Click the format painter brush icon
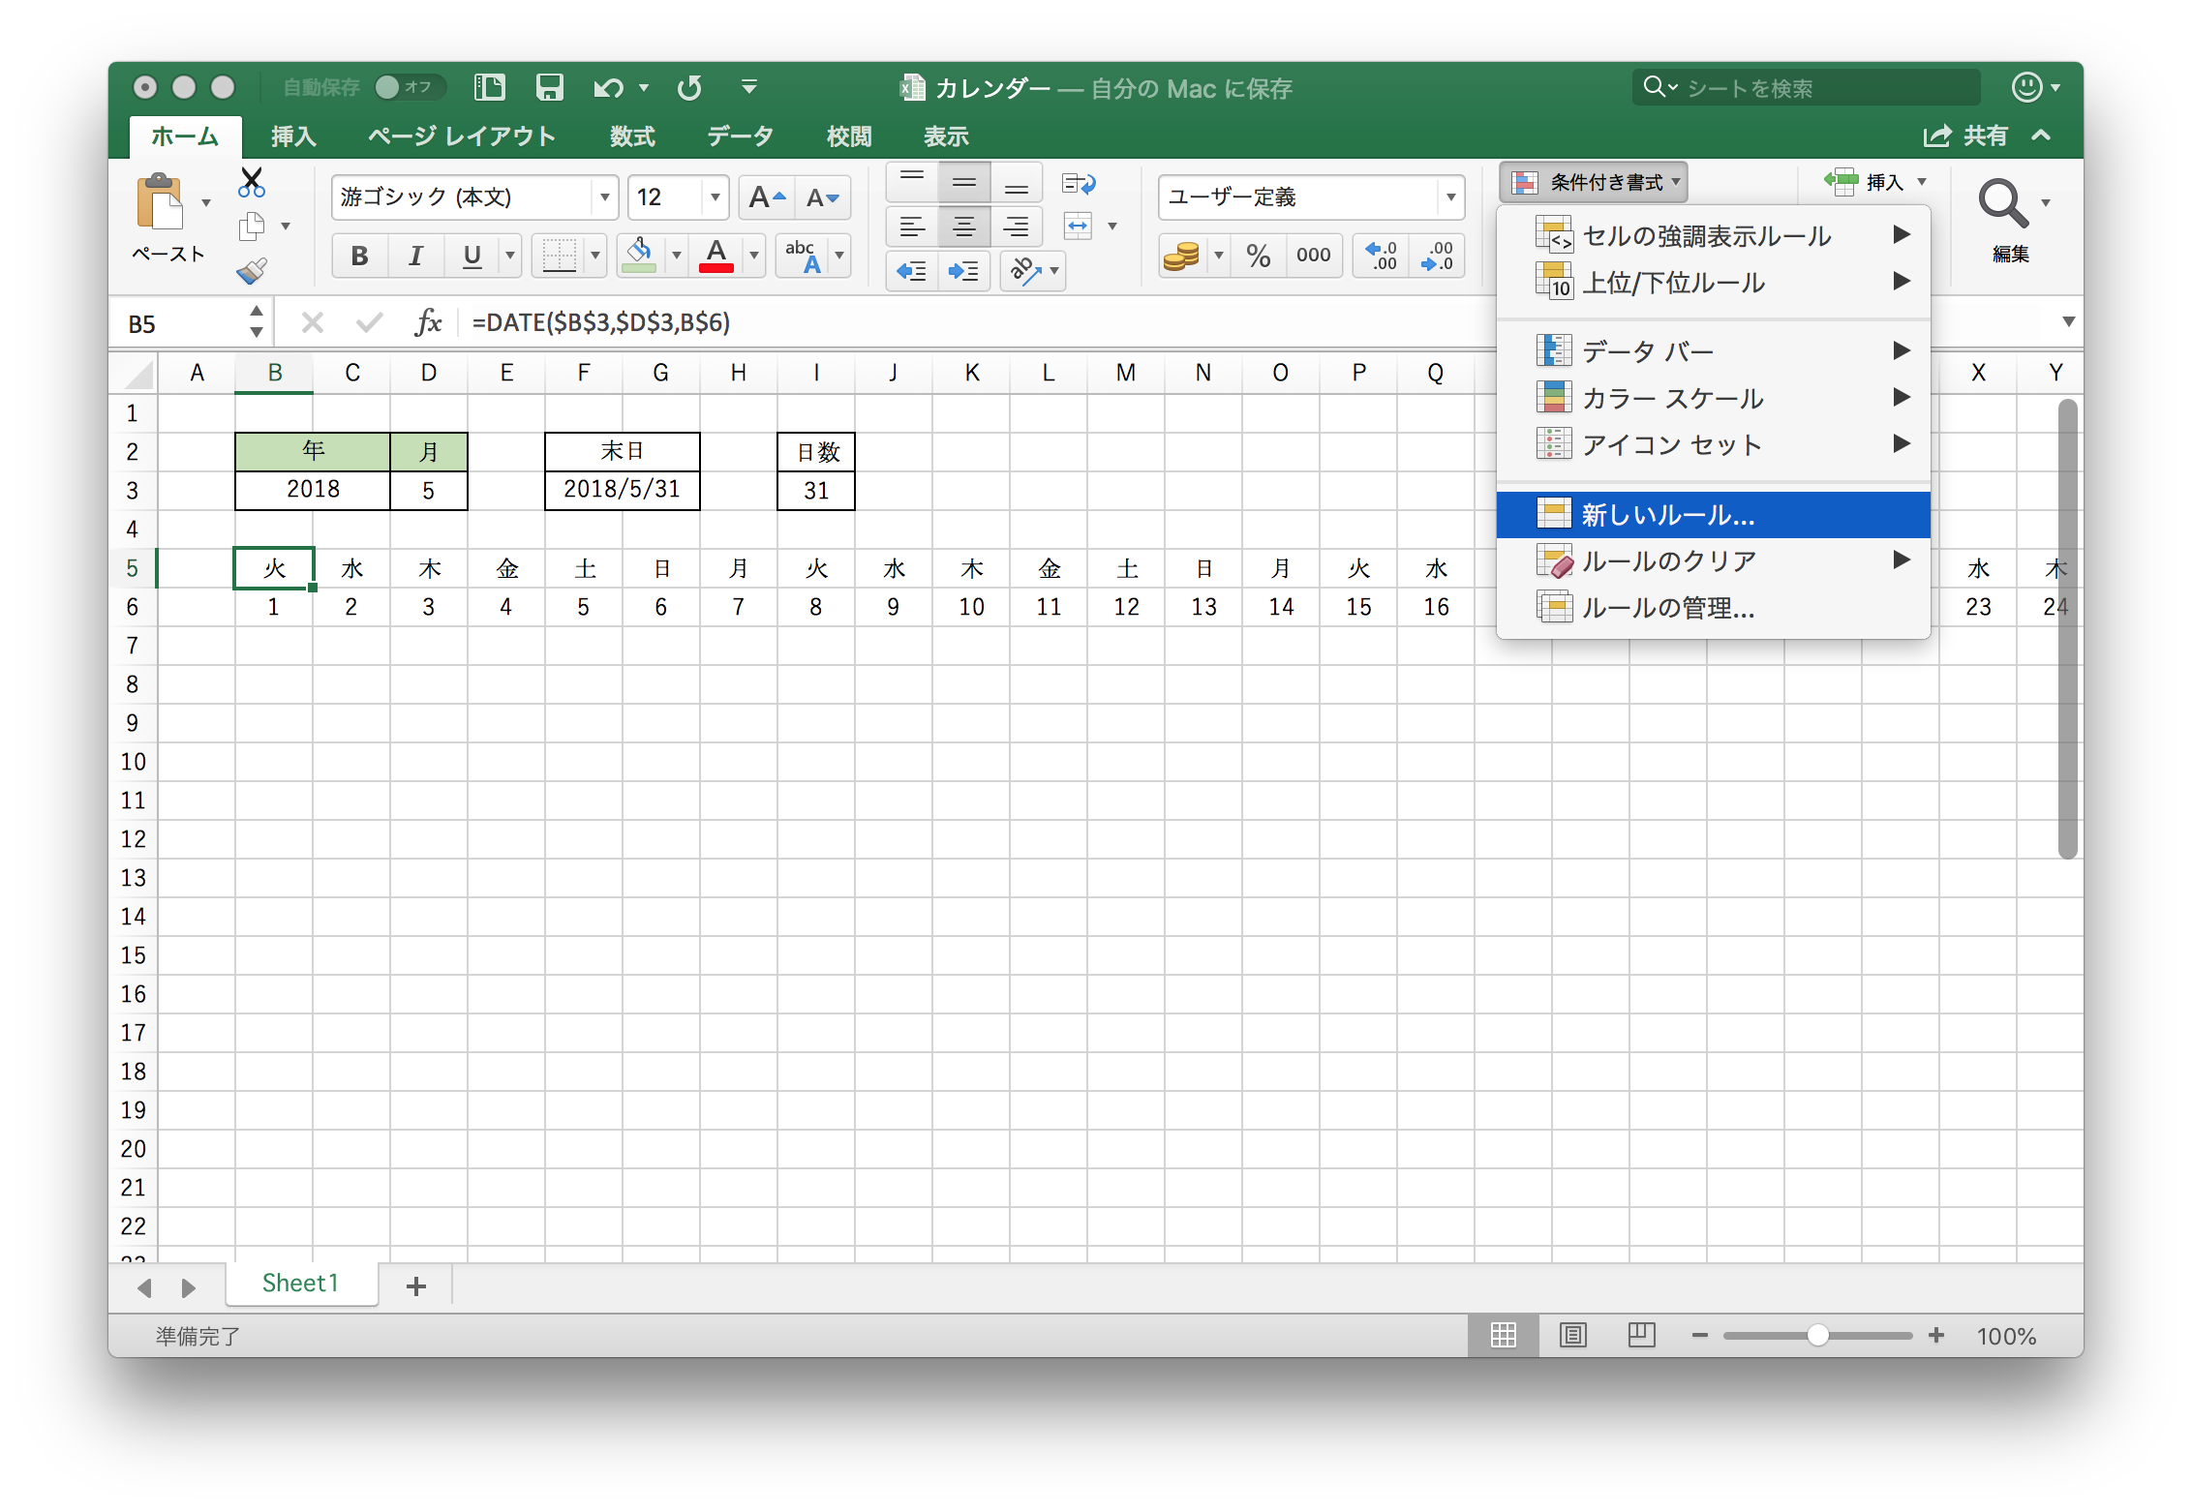The height and width of the screenshot is (1512, 2192). click(252, 271)
